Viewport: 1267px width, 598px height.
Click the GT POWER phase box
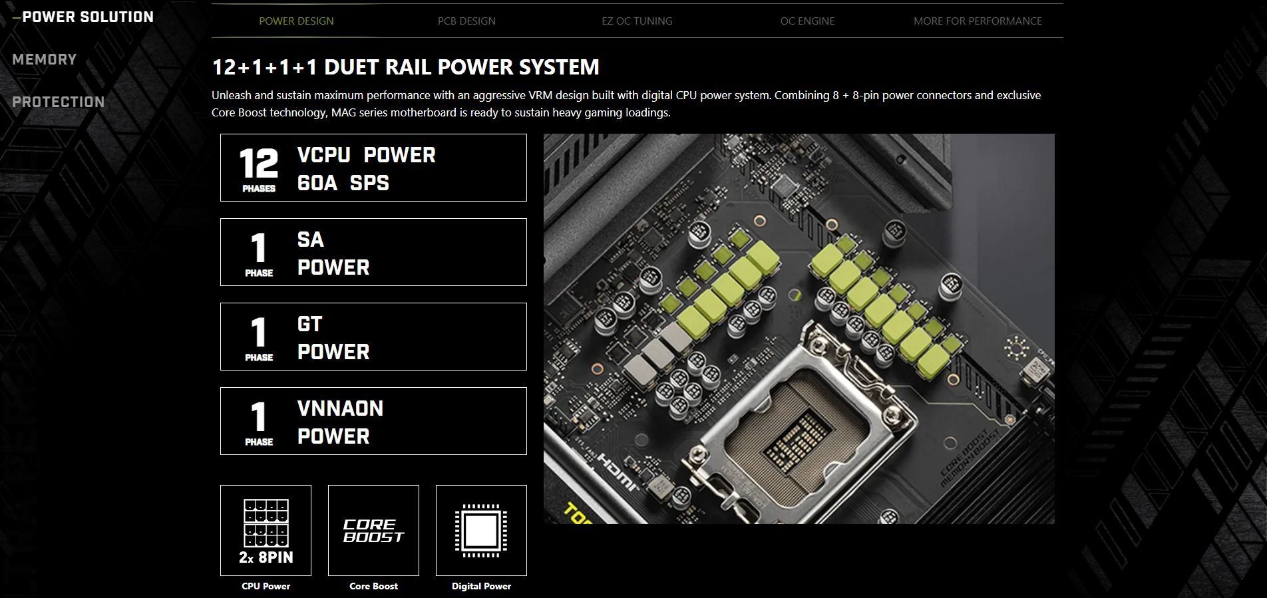(x=373, y=337)
